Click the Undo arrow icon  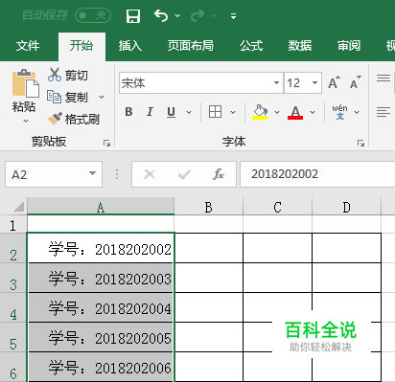click(161, 15)
